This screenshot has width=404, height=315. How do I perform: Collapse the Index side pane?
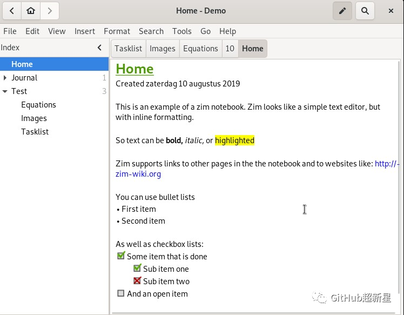click(100, 48)
